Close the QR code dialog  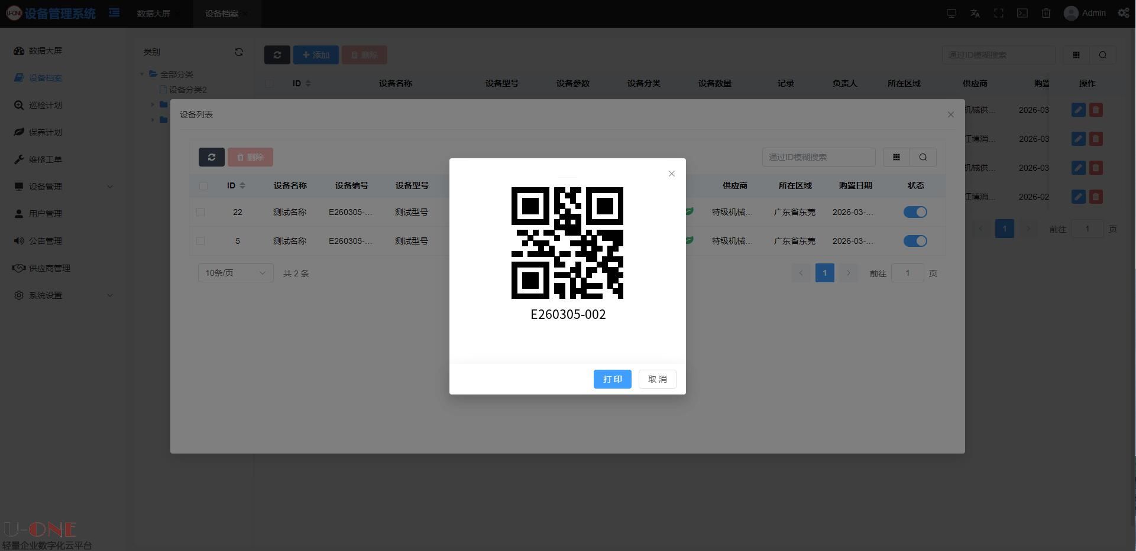tap(671, 174)
